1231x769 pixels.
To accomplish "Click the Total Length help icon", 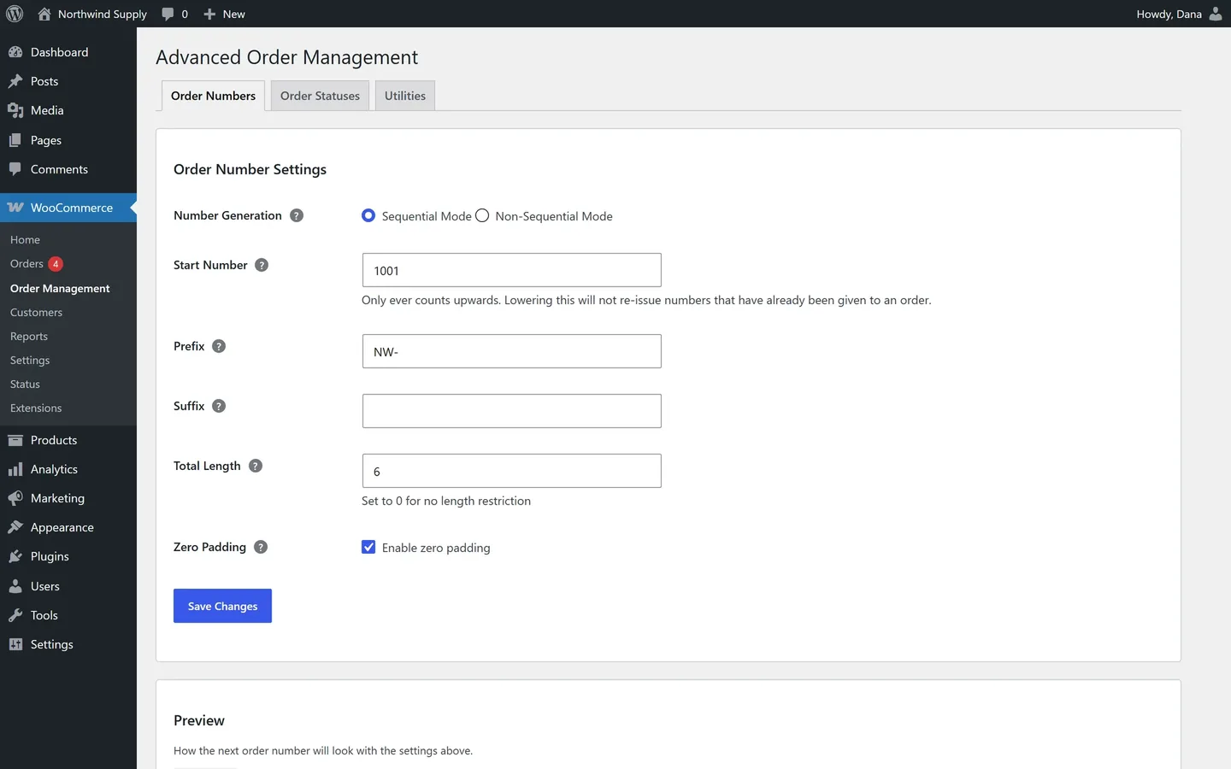I will pyautogui.click(x=256, y=466).
